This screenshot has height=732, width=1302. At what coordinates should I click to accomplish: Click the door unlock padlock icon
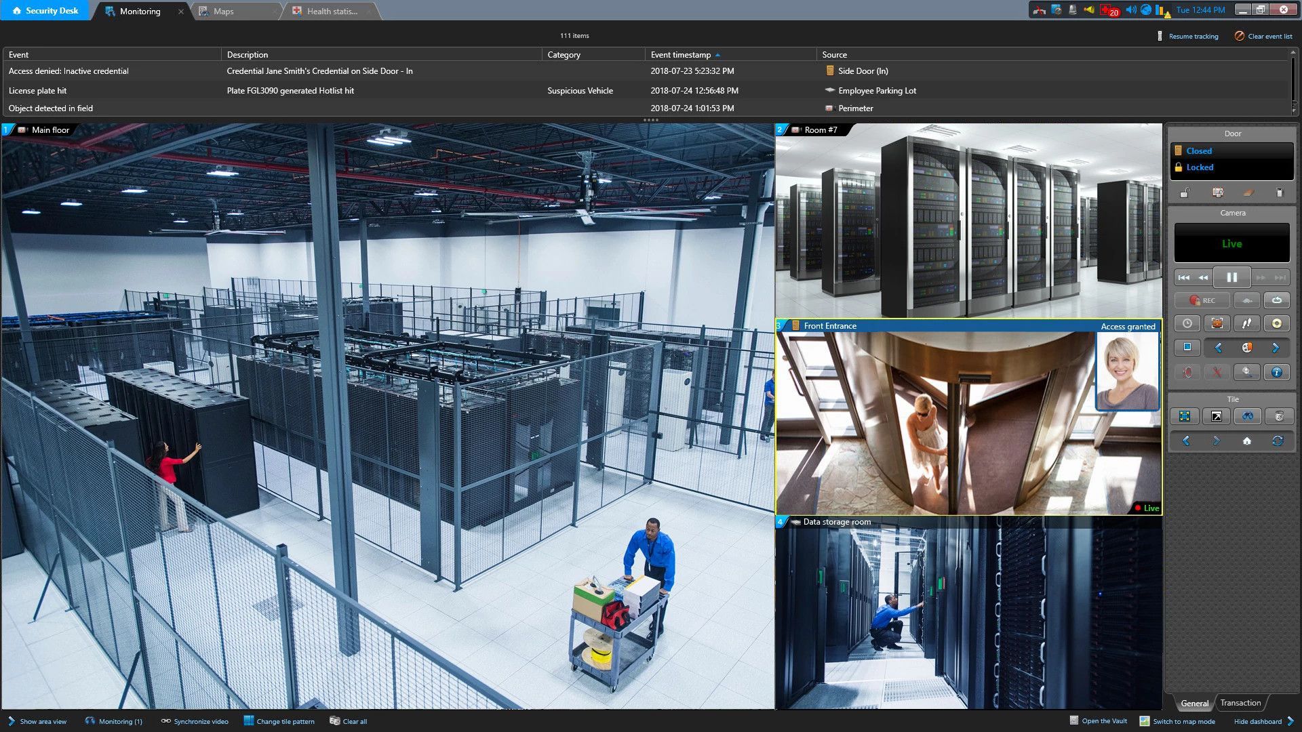(1185, 193)
